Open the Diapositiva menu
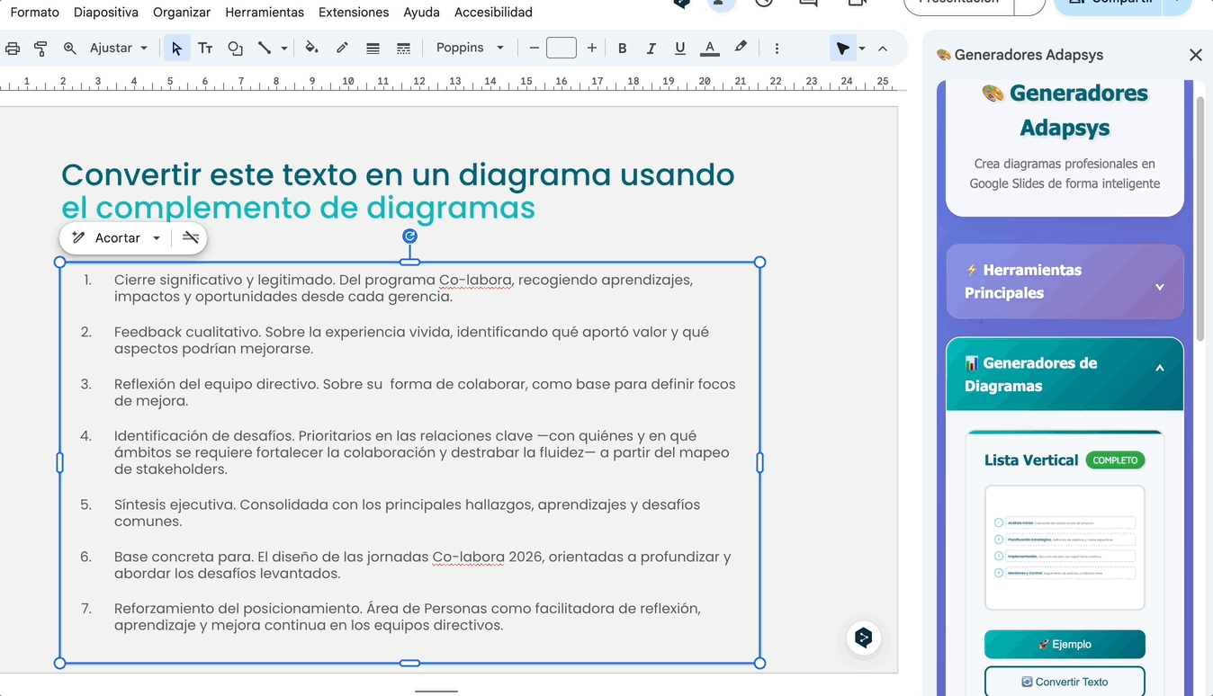The height and width of the screenshot is (696, 1213). click(106, 13)
